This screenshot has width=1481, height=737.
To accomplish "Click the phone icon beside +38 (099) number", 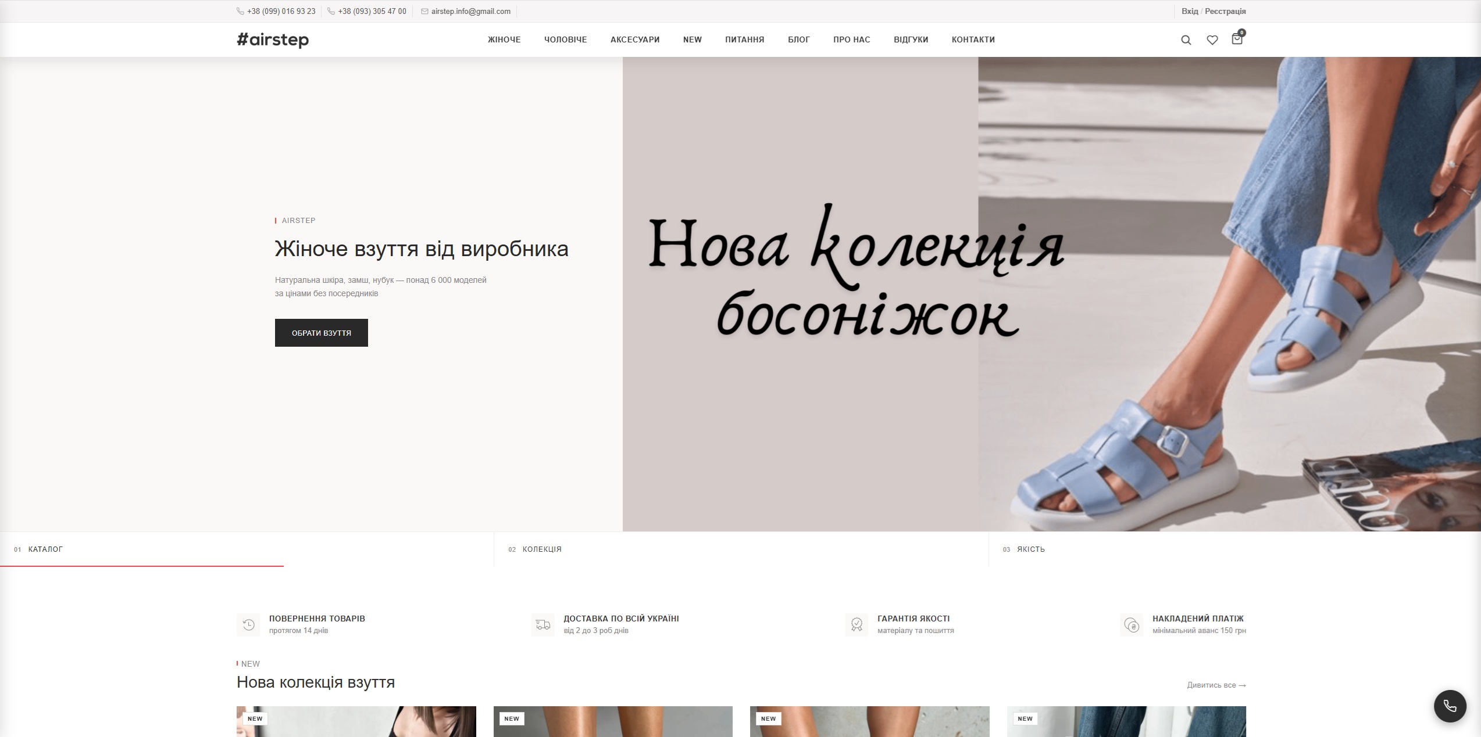I will (239, 10).
